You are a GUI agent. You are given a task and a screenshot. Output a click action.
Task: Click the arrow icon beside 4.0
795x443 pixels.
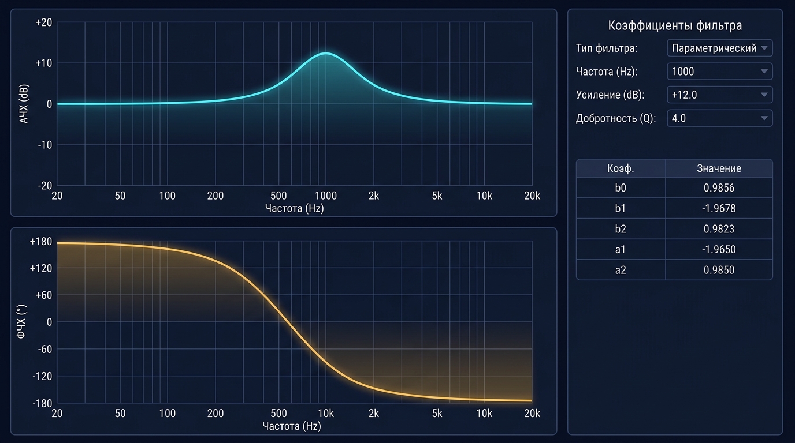(x=764, y=118)
